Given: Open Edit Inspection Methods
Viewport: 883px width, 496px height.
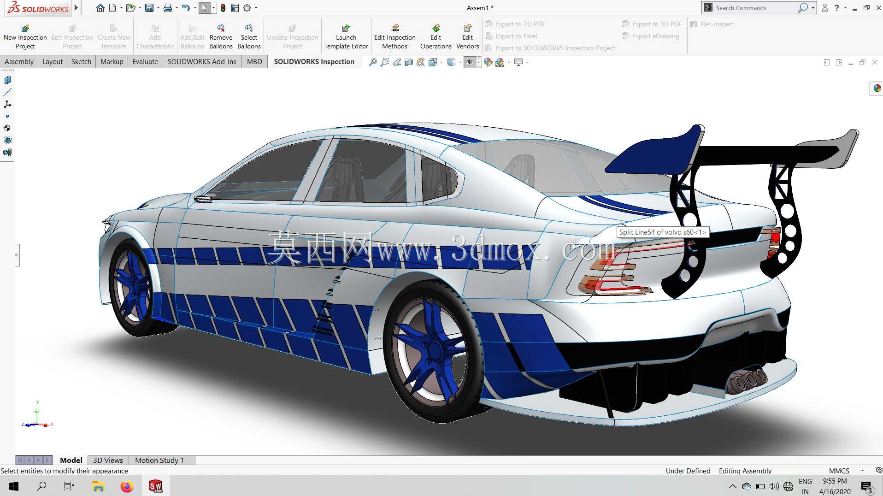Looking at the screenshot, I should (x=394, y=37).
